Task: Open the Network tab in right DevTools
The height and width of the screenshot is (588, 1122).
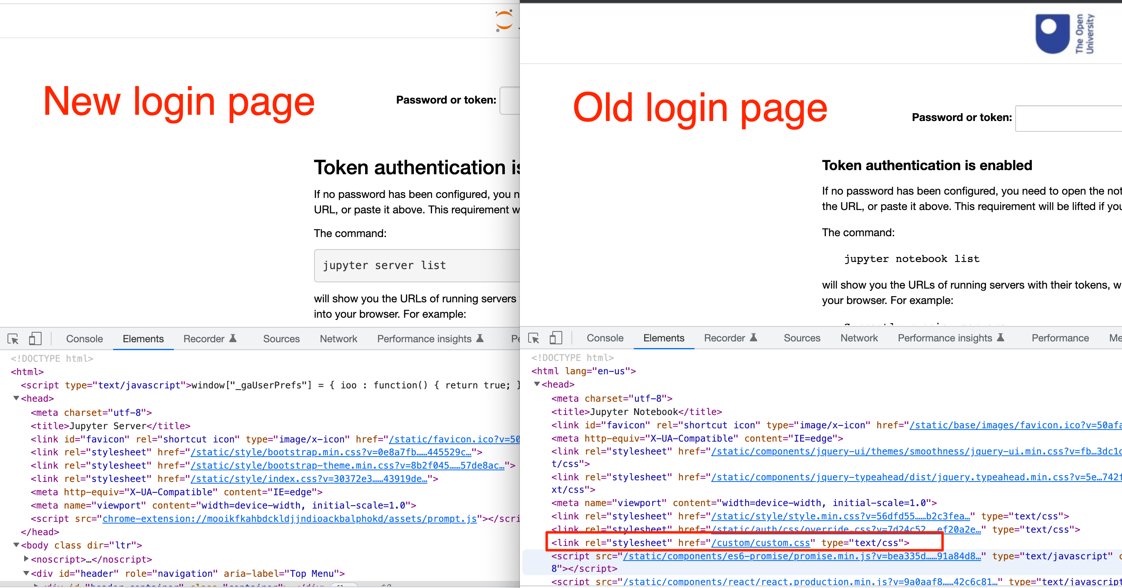Action: coord(859,338)
